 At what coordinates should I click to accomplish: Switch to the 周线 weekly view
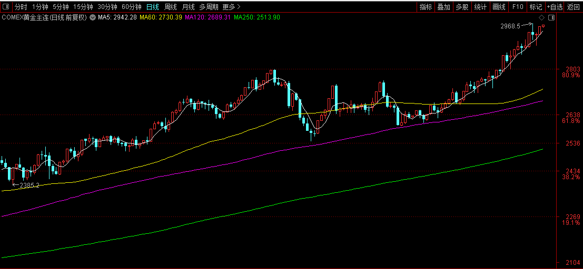coord(171,7)
